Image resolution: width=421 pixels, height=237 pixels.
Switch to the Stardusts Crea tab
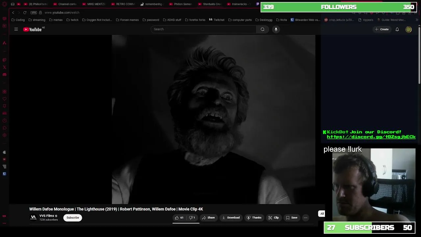coord(210,4)
